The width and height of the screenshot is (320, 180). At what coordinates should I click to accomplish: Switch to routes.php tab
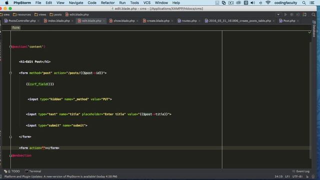[x=189, y=21]
